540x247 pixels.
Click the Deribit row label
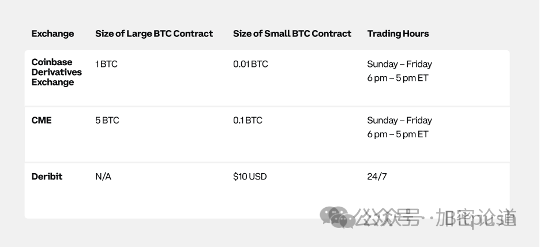(x=47, y=177)
